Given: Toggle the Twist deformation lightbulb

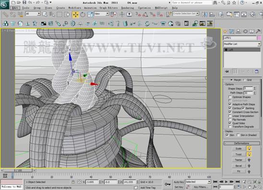Looking at the screenshot, I should [249, 154].
